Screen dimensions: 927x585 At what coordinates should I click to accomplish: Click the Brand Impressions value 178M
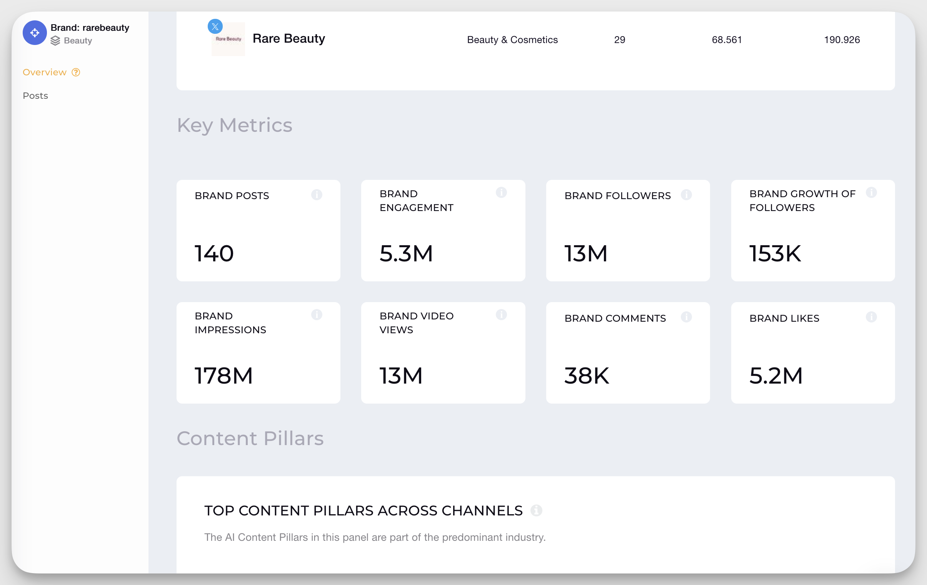coord(223,376)
